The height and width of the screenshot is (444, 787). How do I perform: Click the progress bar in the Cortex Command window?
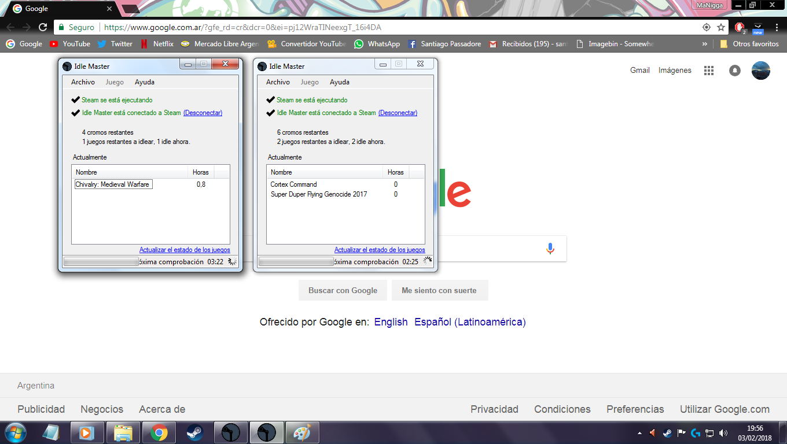[296, 261]
